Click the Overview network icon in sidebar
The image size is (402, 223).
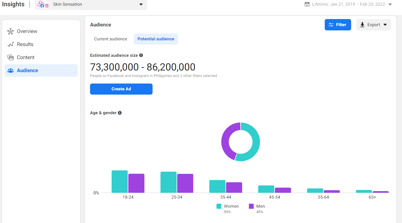point(11,31)
